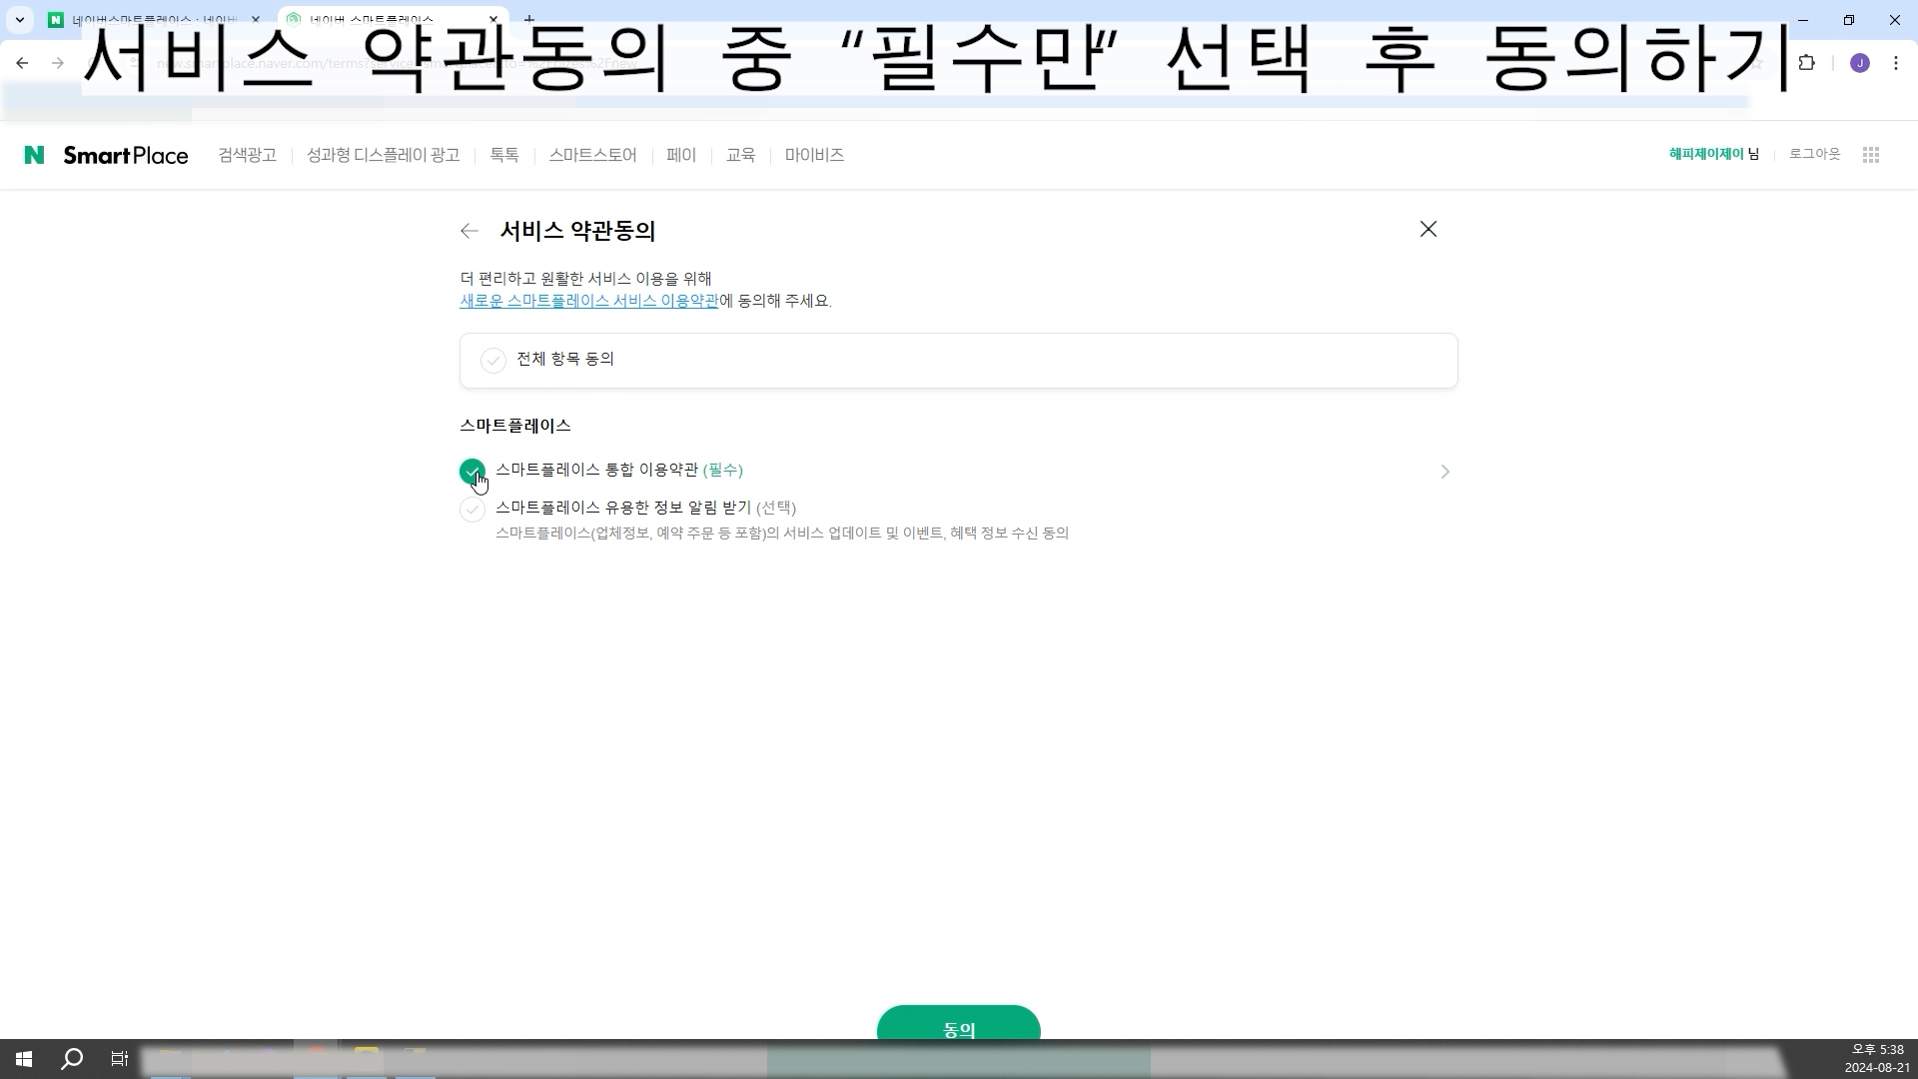Open the 스마트스토어 menu item

[x=592, y=155]
